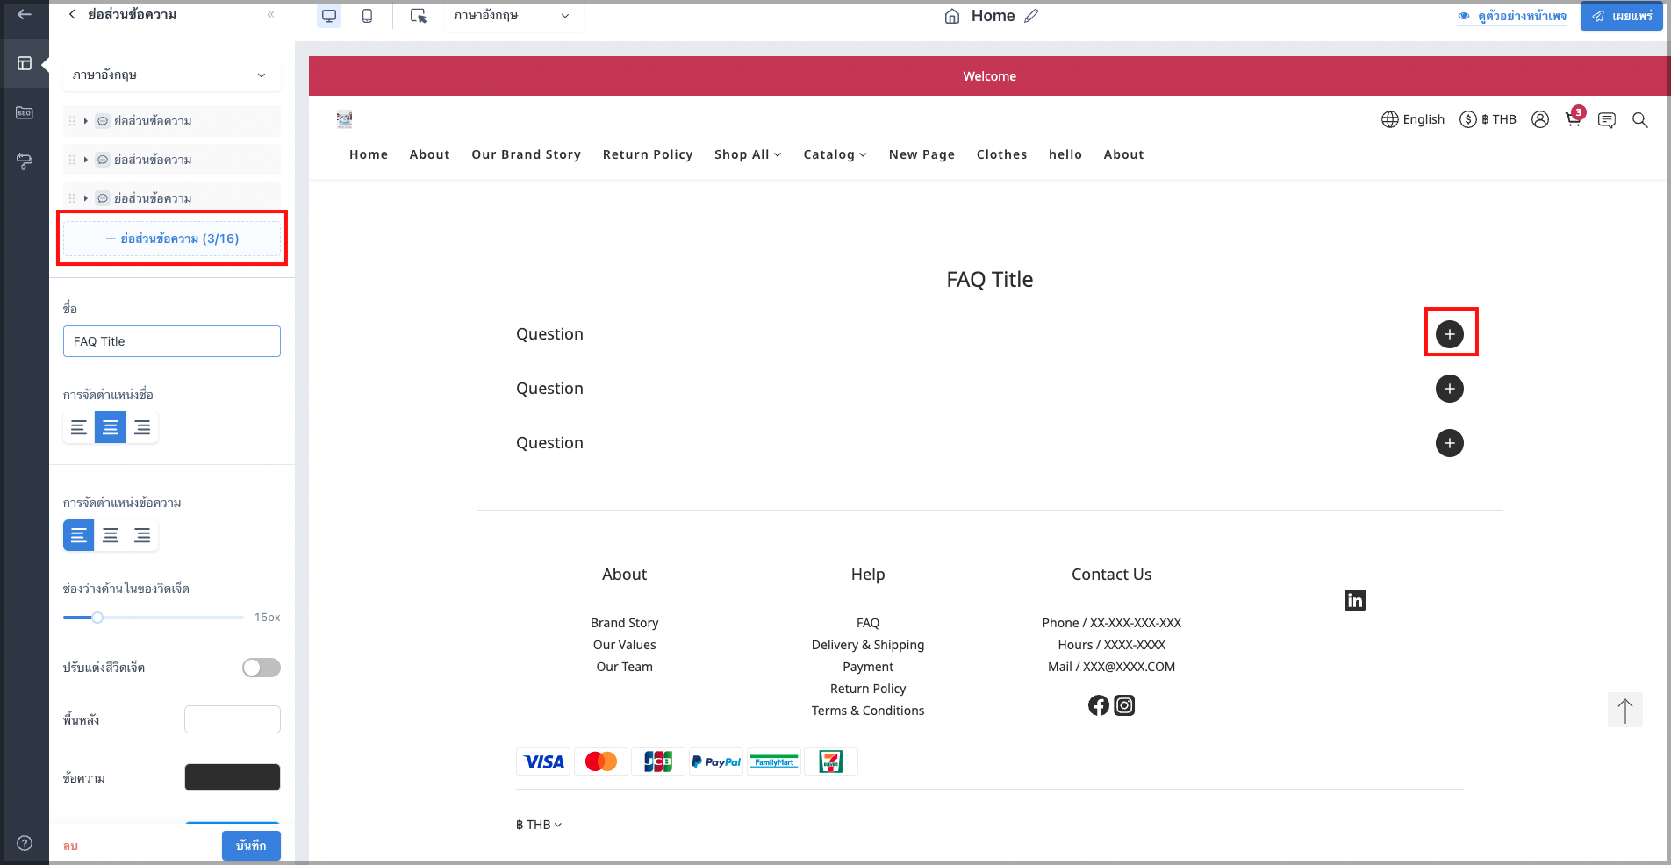Open the ฿ THB currency selector in the store header
Image resolution: width=1671 pixels, height=865 pixels.
coord(1488,119)
